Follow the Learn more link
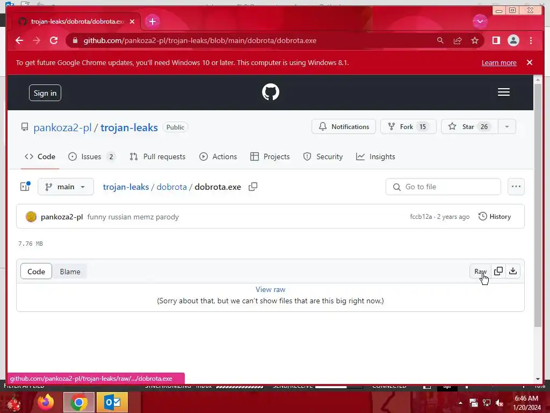This screenshot has width=550, height=413. click(x=499, y=62)
